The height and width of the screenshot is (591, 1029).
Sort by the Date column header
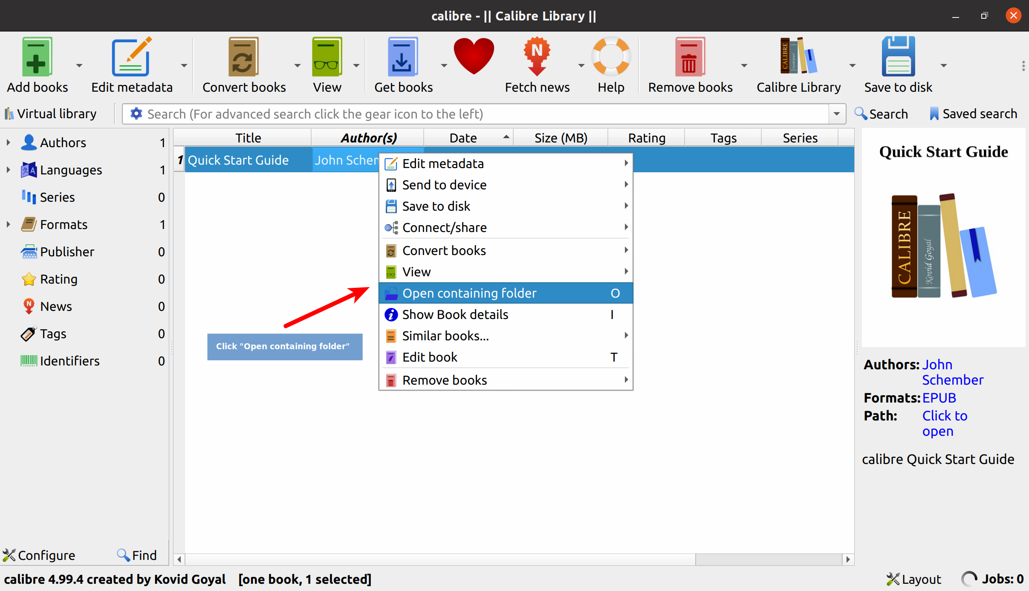coord(468,138)
